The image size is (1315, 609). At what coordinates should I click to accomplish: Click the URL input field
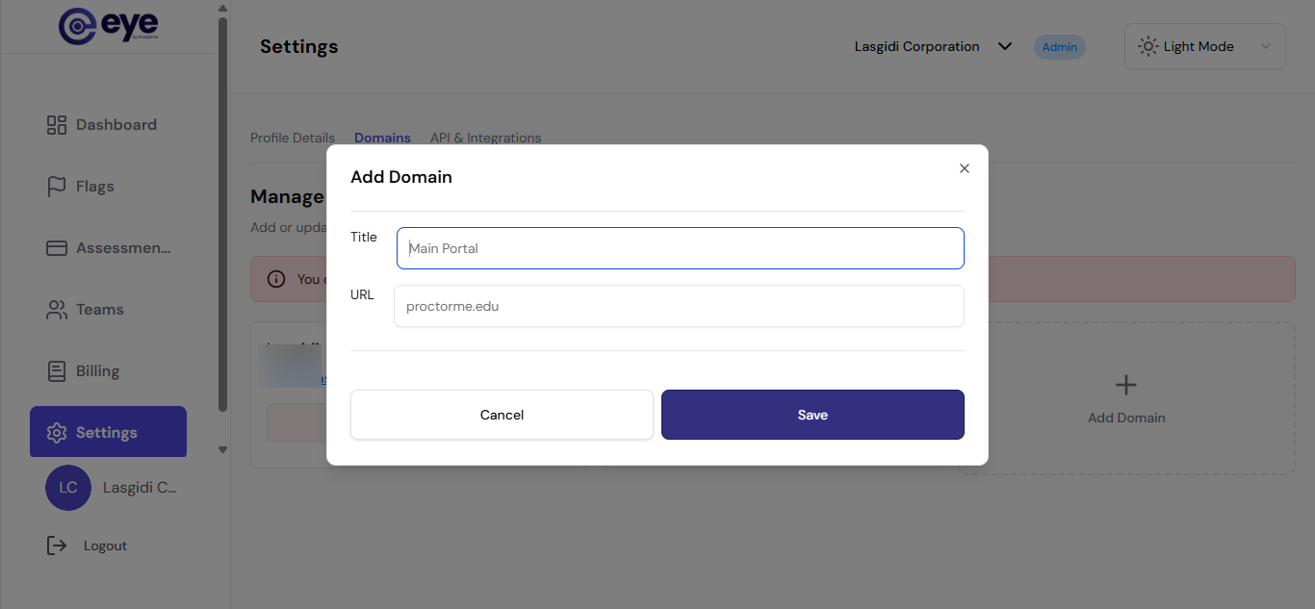[x=679, y=306]
